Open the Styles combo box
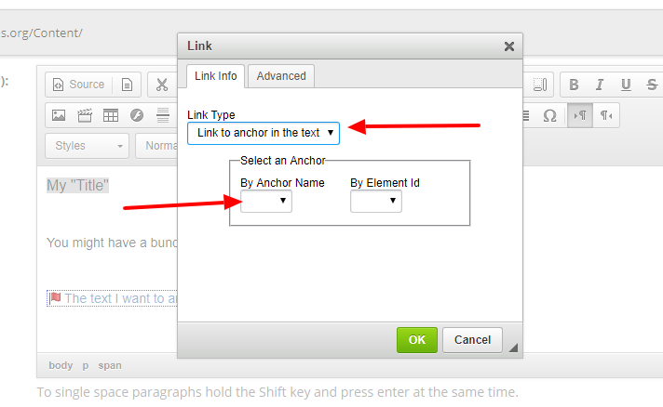The height and width of the screenshot is (407, 663). click(88, 146)
